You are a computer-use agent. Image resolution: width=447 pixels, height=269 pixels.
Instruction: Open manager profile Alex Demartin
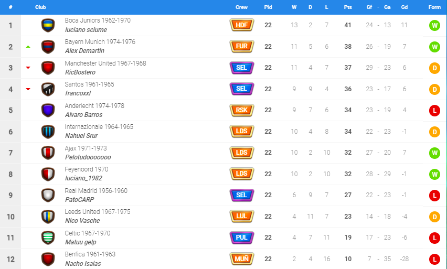(x=84, y=51)
